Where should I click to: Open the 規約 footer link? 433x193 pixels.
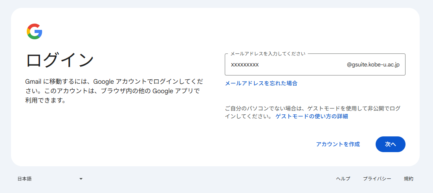click(408, 179)
